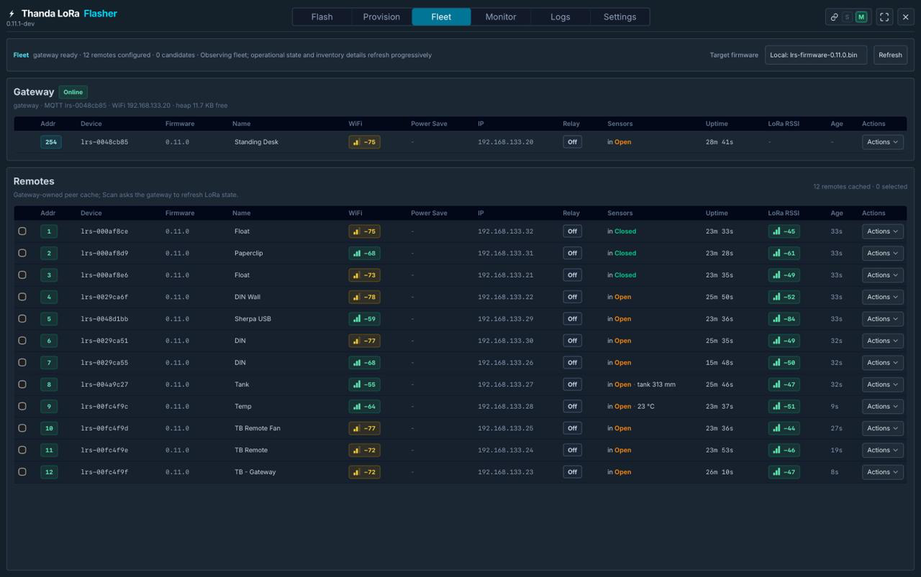921x577 pixels.
Task: Check the Sherpa USB remote row
Action: (22, 319)
